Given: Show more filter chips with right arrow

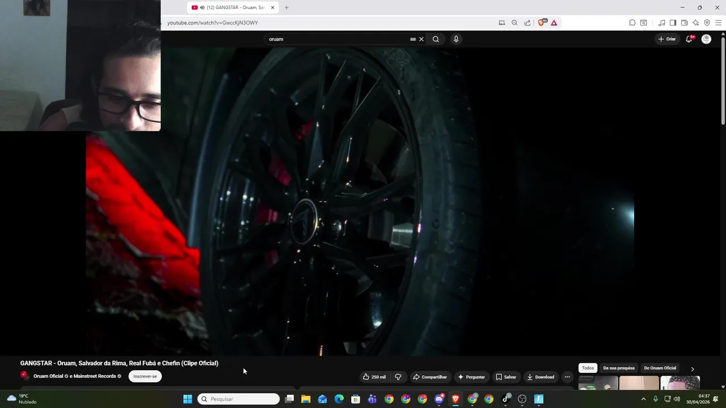Looking at the screenshot, I should (x=692, y=369).
